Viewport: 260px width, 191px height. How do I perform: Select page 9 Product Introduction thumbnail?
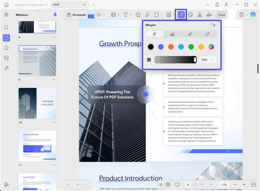coord(37,61)
